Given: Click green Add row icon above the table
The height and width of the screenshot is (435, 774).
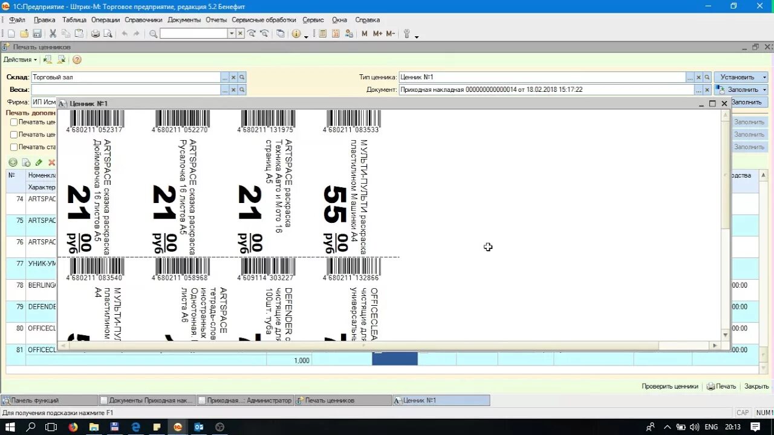Looking at the screenshot, I should point(13,163).
